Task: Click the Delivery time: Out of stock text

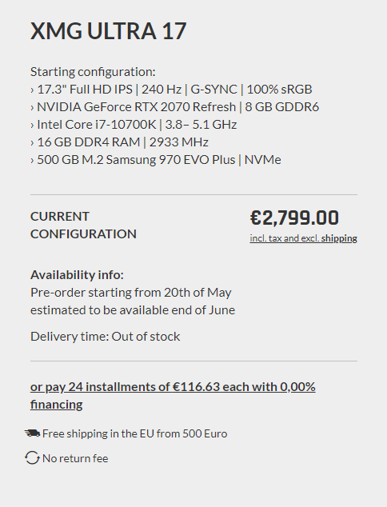Action: pyautogui.click(x=105, y=337)
